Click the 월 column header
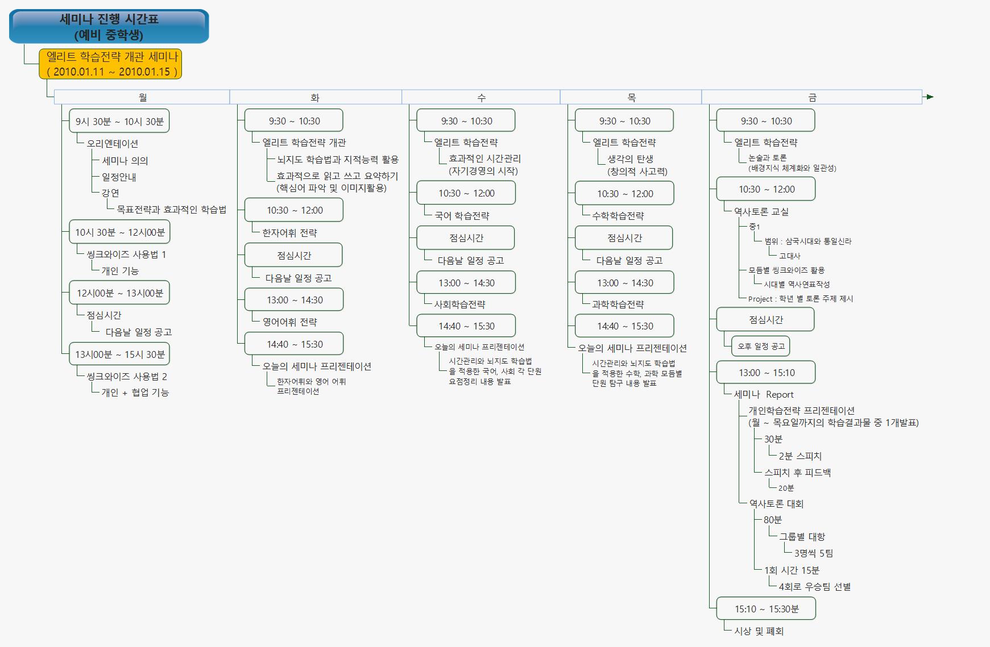The width and height of the screenshot is (990, 647). point(142,97)
